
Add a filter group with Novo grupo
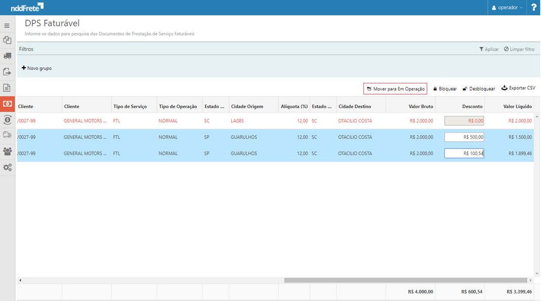36,68
